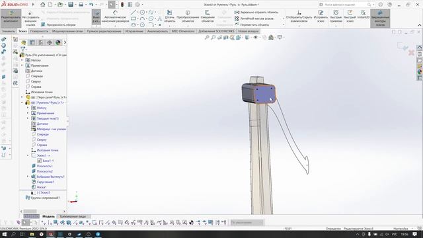Image resolution: width=423 pixels, height=238 pixels.
Task: Click Линейный массив эскиза
Action: tap(254, 19)
